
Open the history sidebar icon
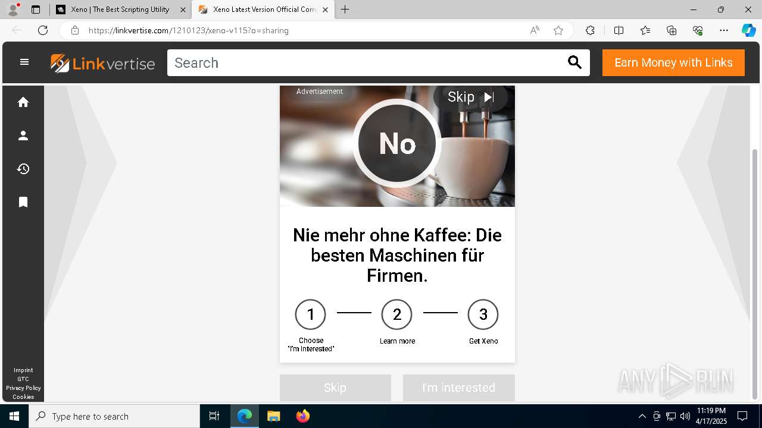pos(23,169)
